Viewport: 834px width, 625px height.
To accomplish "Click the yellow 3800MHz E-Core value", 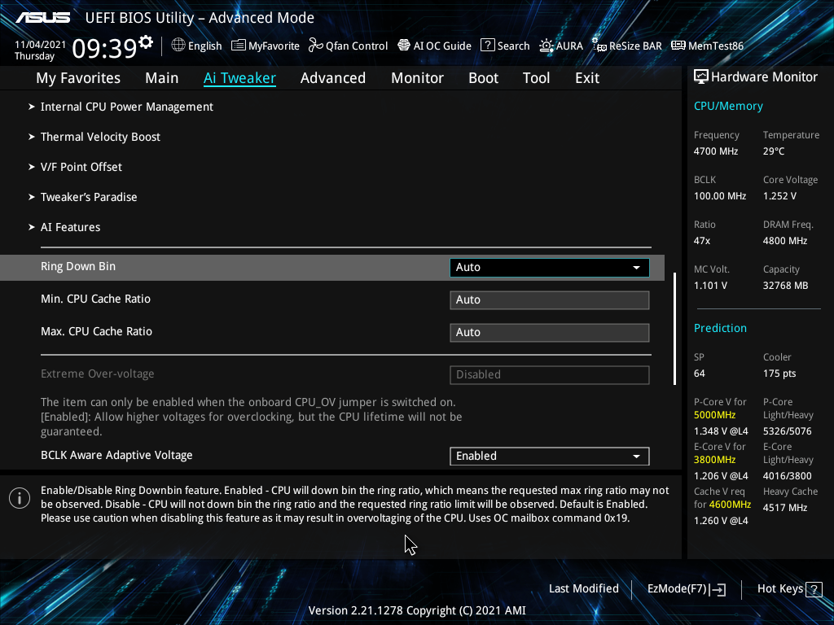I will (x=715, y=460).
